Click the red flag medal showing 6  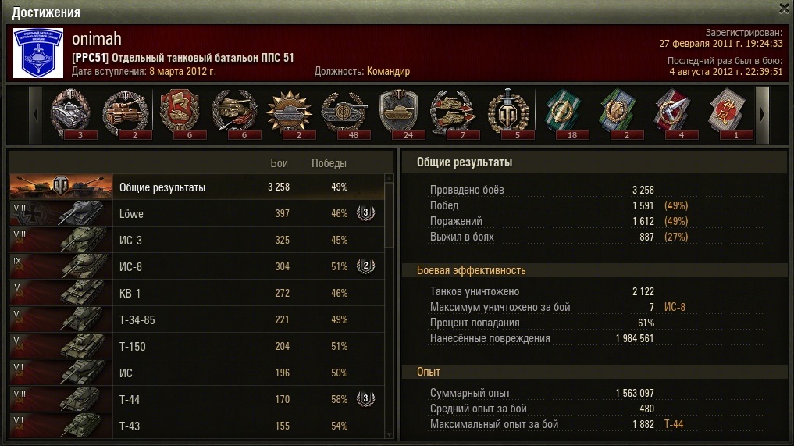click(x=180, y=114)
